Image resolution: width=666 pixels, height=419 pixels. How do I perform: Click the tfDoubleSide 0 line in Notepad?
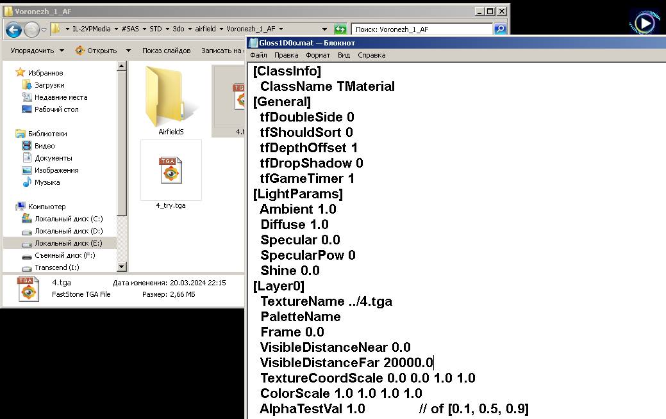tap(306, 117)
